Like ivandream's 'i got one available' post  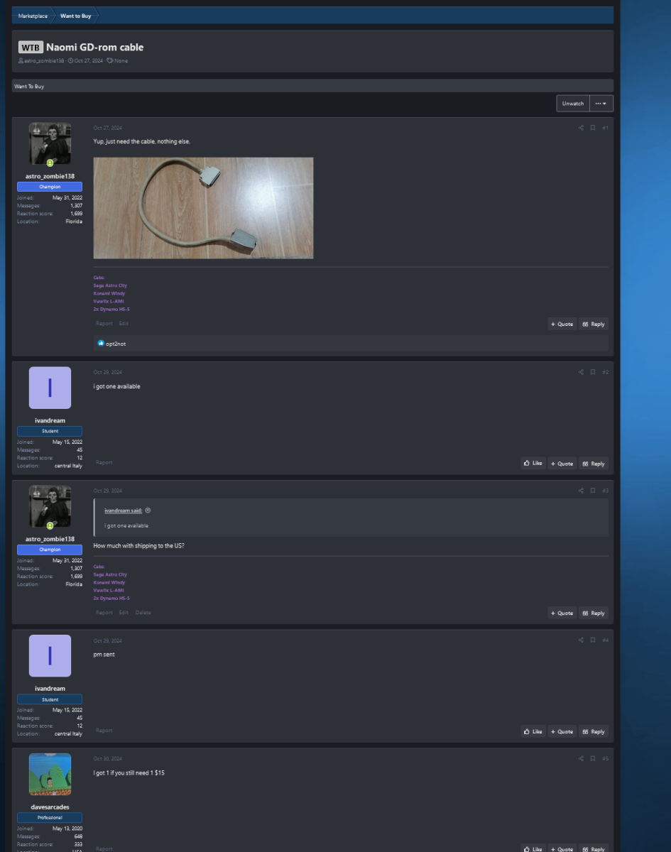click(533, 464)
